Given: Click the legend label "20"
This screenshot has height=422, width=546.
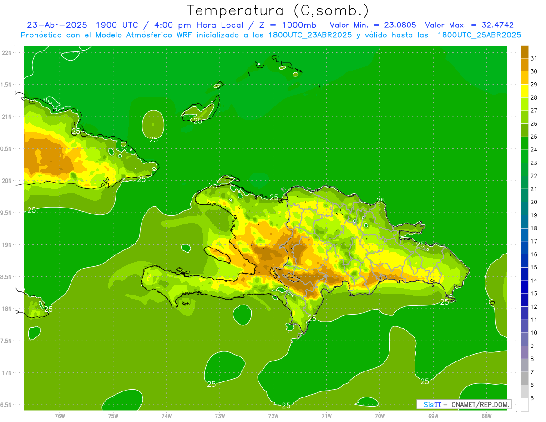Looking at the screenshot, I should point(534,202).
